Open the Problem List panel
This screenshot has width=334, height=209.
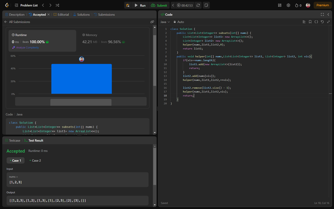click(26, 5)
